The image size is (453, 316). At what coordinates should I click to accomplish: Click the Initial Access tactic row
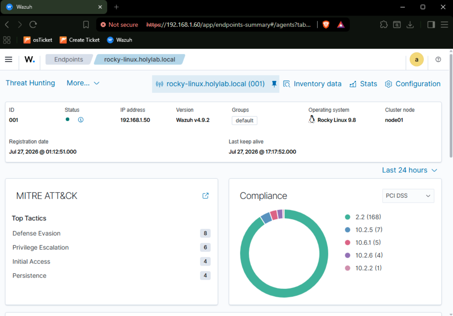pyautogui.click(x=111, y=261)
